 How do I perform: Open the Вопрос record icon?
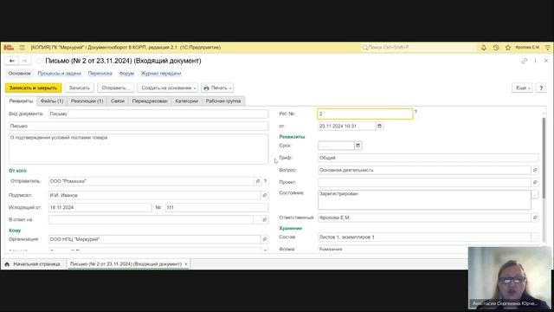click(535, 170)
